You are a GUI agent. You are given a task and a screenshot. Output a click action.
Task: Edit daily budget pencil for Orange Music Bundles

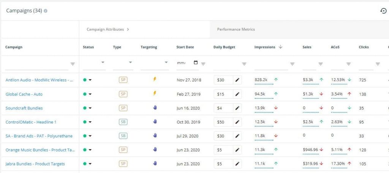pos(237,150)
